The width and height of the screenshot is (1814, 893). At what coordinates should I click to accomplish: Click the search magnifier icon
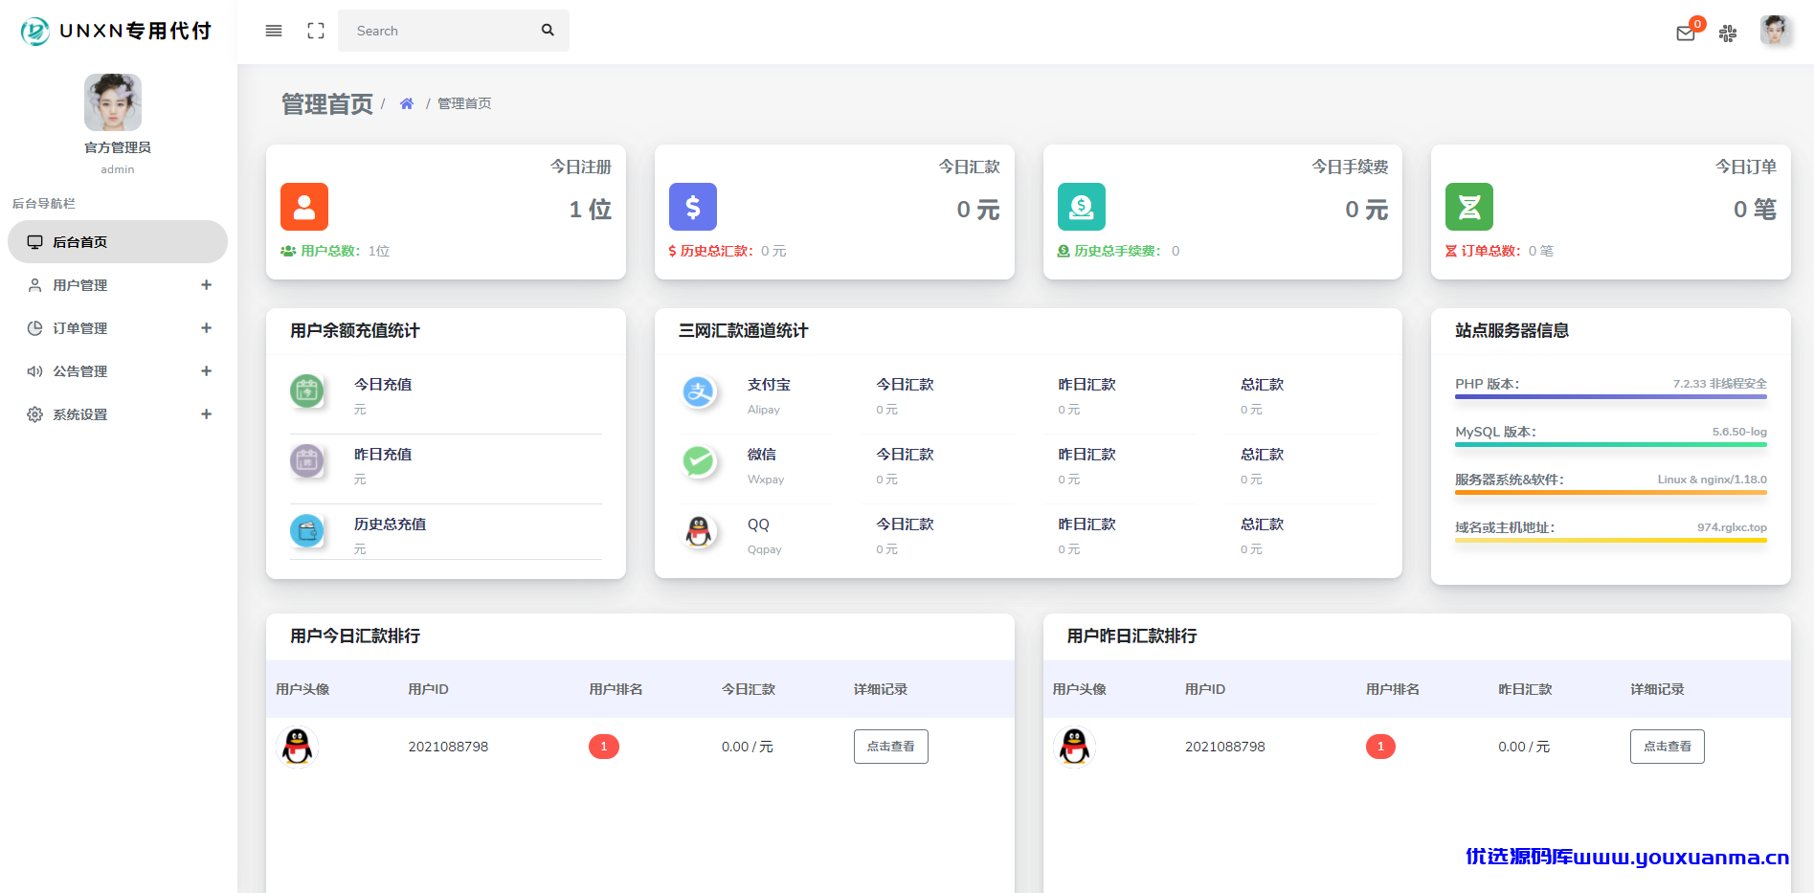pyautogui.click(x=548, y=30)
